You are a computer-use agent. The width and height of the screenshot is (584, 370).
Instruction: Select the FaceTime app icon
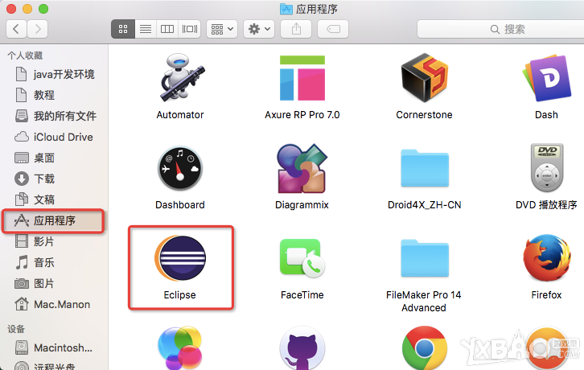click(x=302, y=258)
